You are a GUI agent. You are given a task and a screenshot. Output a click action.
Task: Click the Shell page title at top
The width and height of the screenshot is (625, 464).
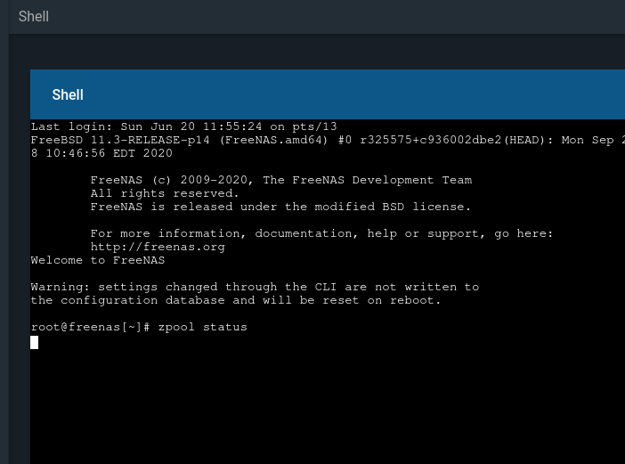(x=34, y=16)
